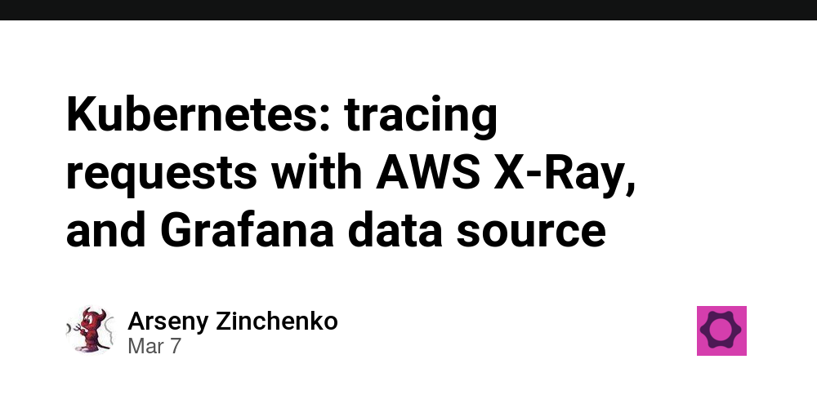Open the pink flower-shaped logo
817x408 pixels.
pyautogui.click(x=721, y=330)
